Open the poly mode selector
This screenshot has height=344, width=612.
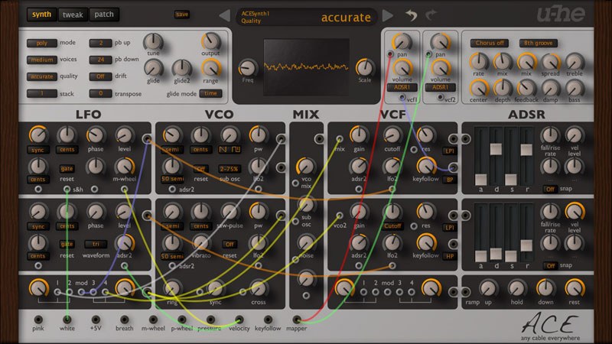pyautogui.click(x=42, y=43)
